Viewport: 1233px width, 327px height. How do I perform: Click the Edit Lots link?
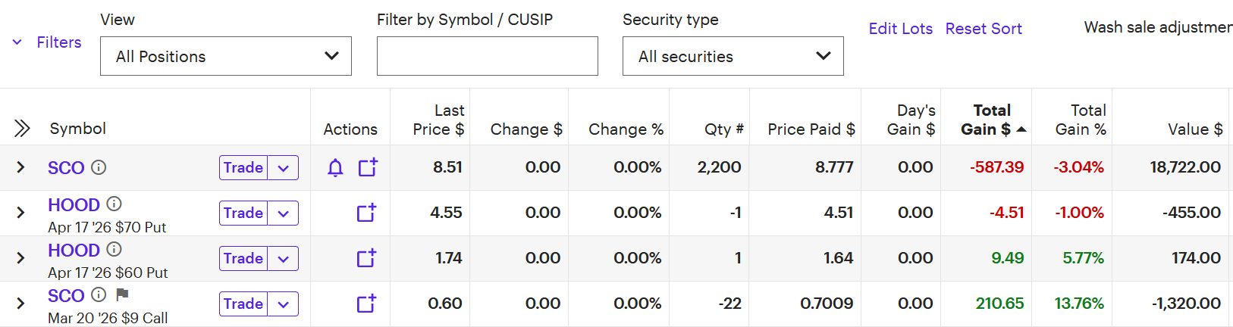point(900,29)
